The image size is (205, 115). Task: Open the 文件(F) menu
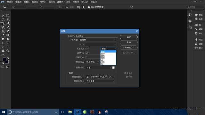click(x=10, y=2)
